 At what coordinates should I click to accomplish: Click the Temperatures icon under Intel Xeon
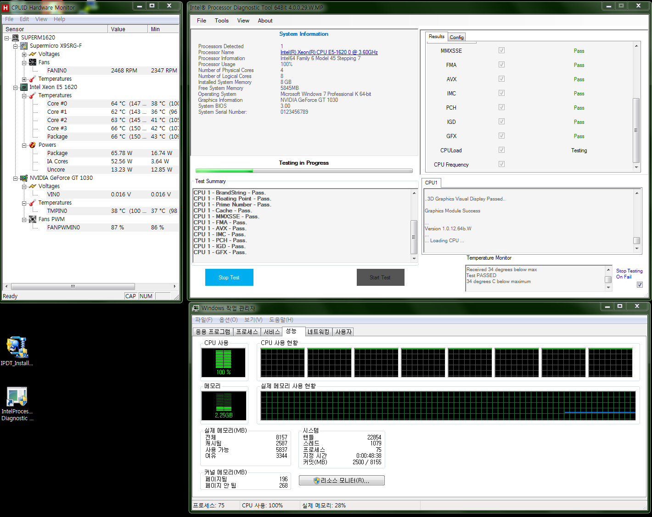click(33, 95)
